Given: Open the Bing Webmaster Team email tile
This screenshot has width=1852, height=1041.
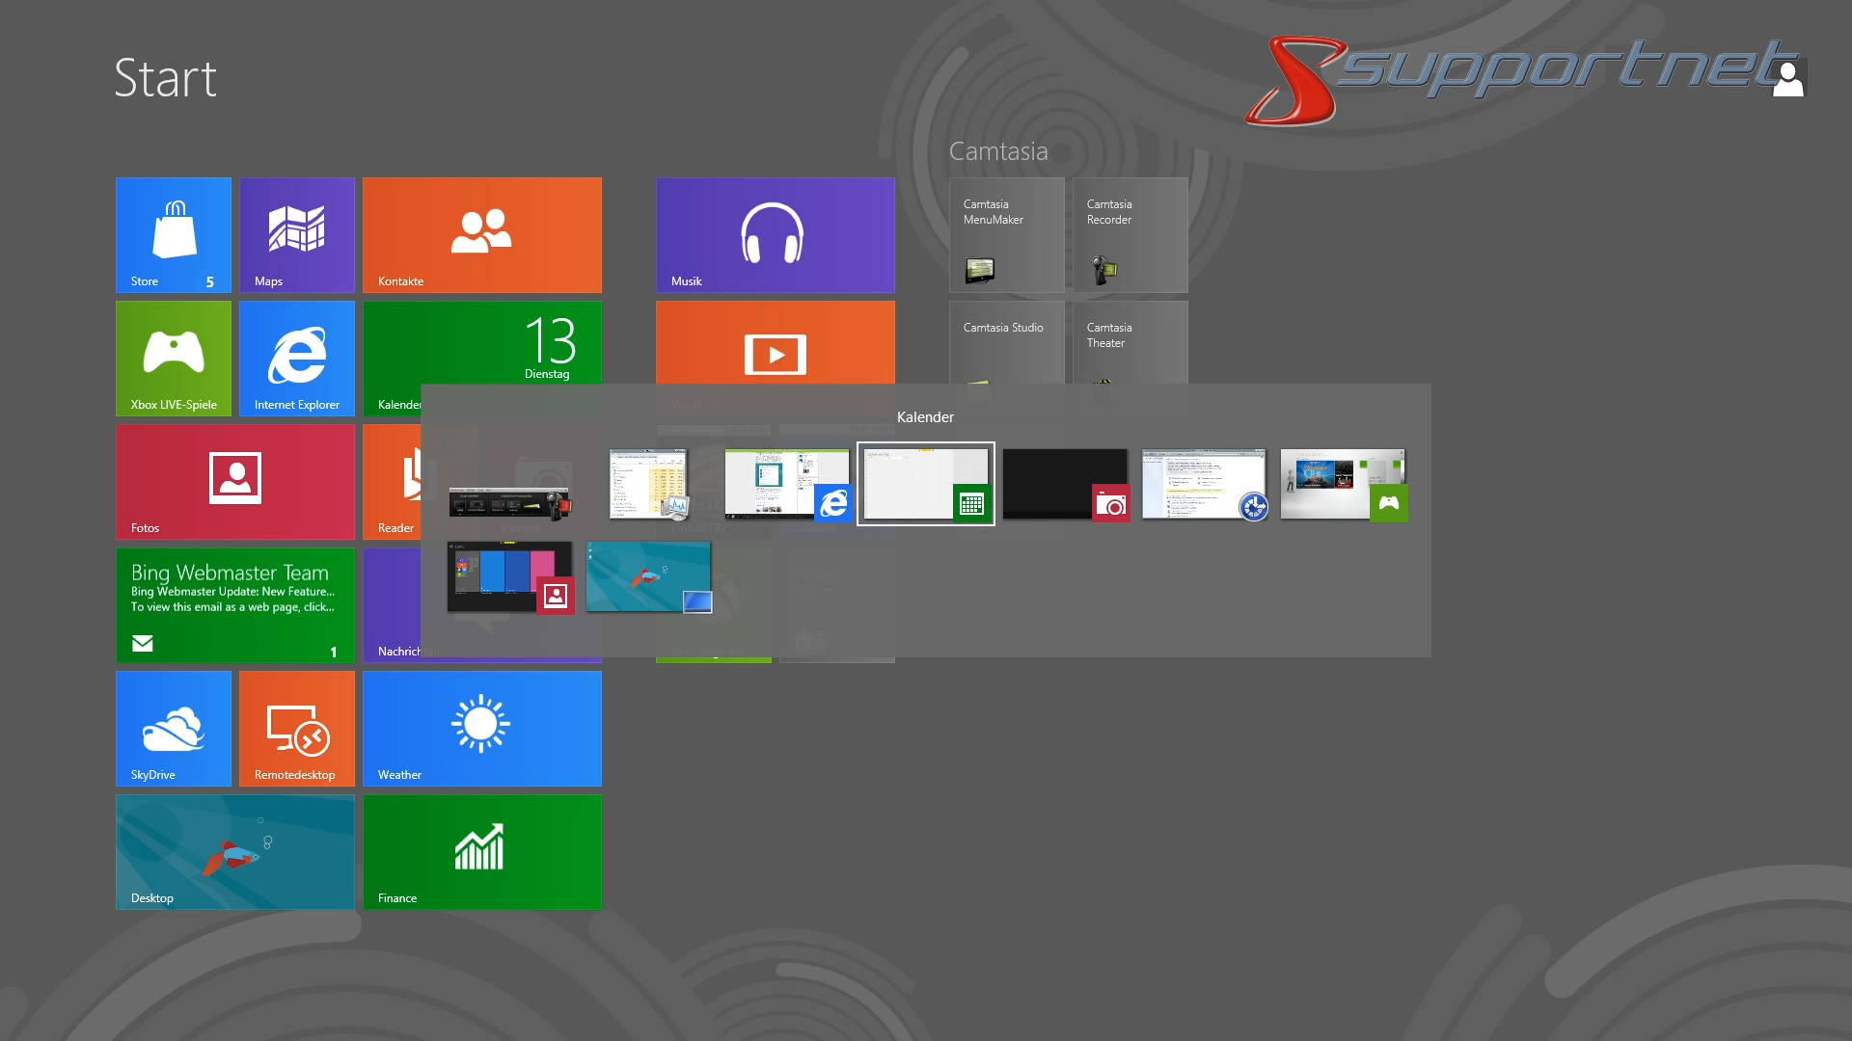Looking at the screenshot, I should click(x=234, y=604).
